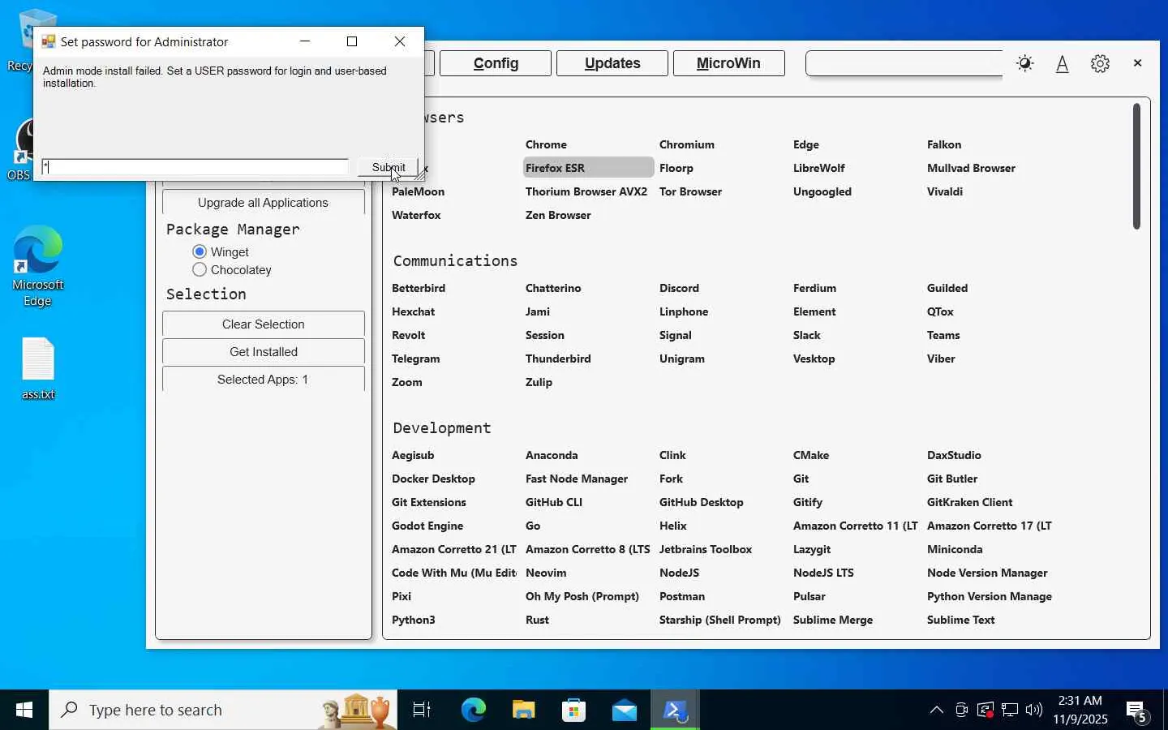Open the font scaling A icon
Viewport: 1168px width, 730px height.
coord(1063,63)
